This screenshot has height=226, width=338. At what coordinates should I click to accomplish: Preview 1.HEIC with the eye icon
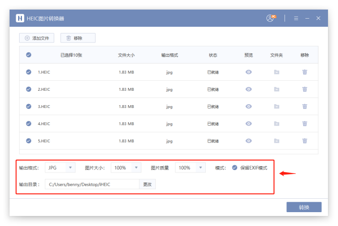coord(248,72)
